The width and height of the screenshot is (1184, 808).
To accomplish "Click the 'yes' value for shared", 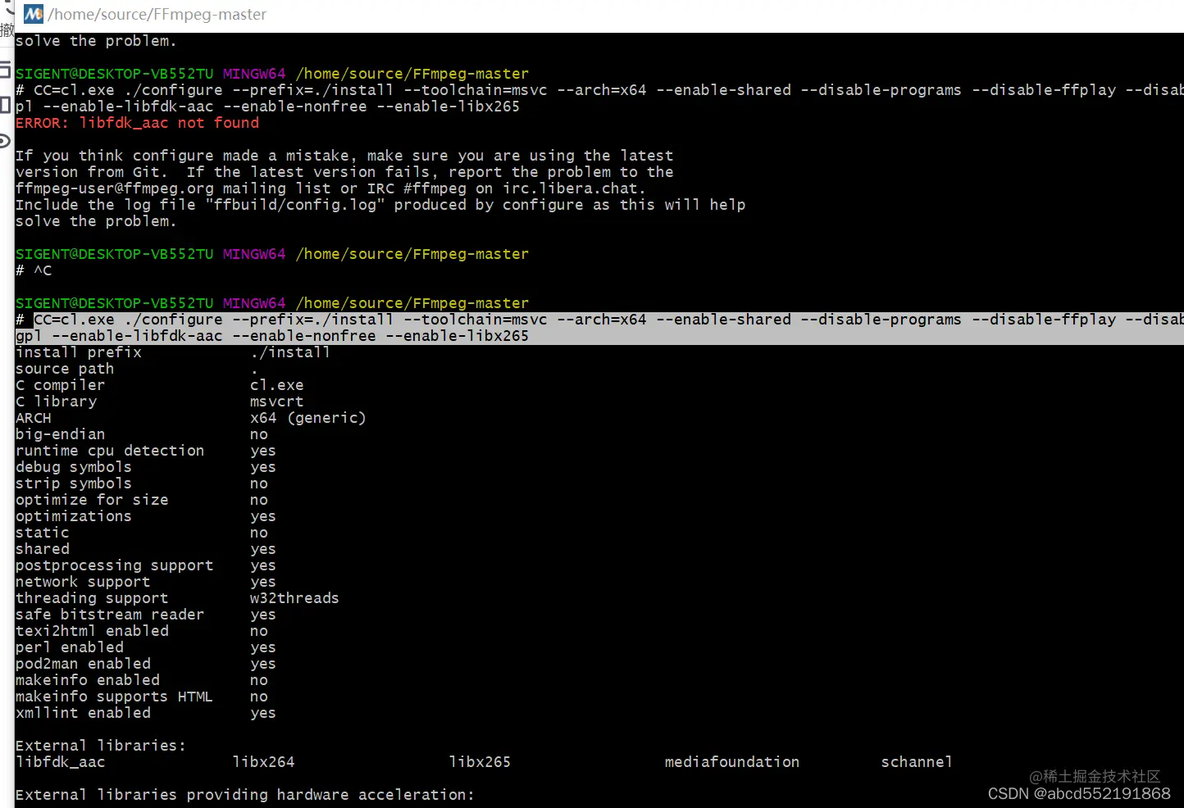I will coord(263,549).
